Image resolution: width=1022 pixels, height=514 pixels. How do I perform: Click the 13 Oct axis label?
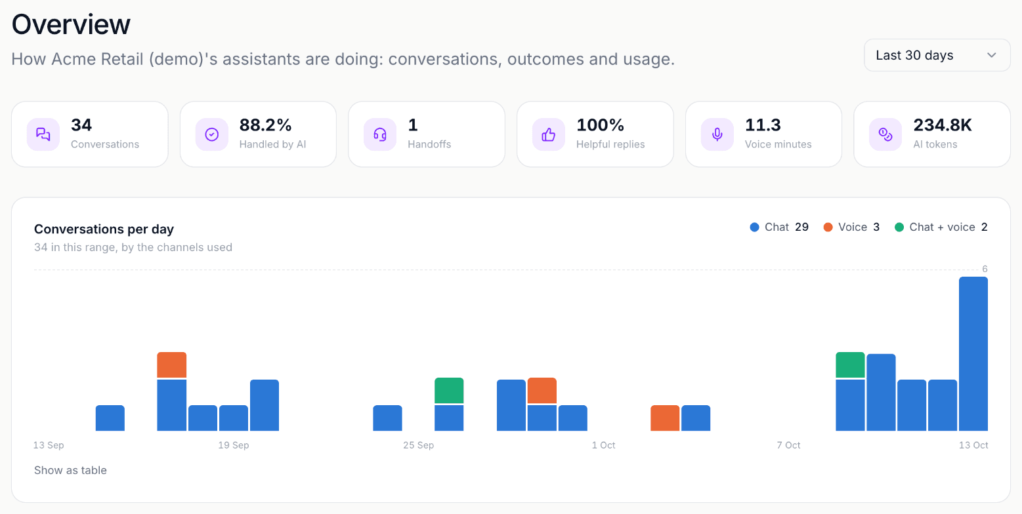[x=973, y=445]
